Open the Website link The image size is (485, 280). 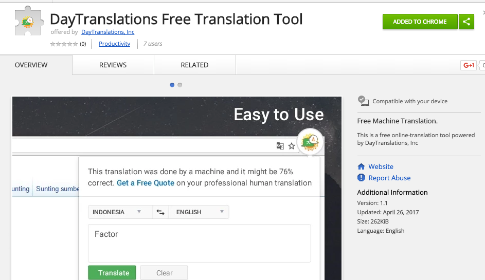click(381, 166)
